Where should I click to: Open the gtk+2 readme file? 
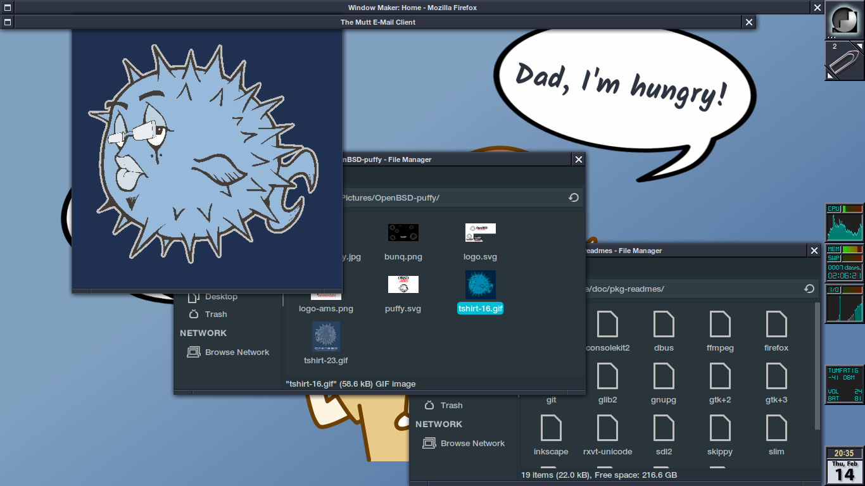(720, 376)
